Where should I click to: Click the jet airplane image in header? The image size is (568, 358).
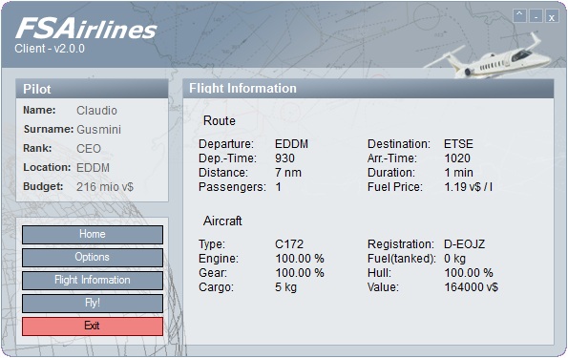(x=489, y=57)
